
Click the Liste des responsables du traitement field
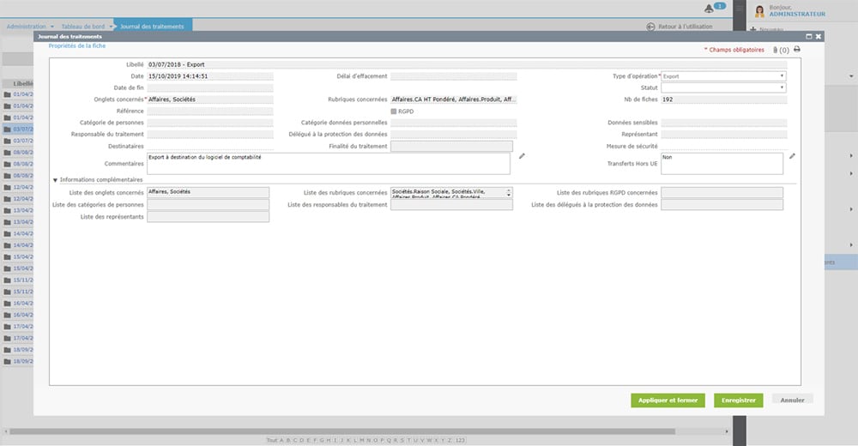(451, 205)
